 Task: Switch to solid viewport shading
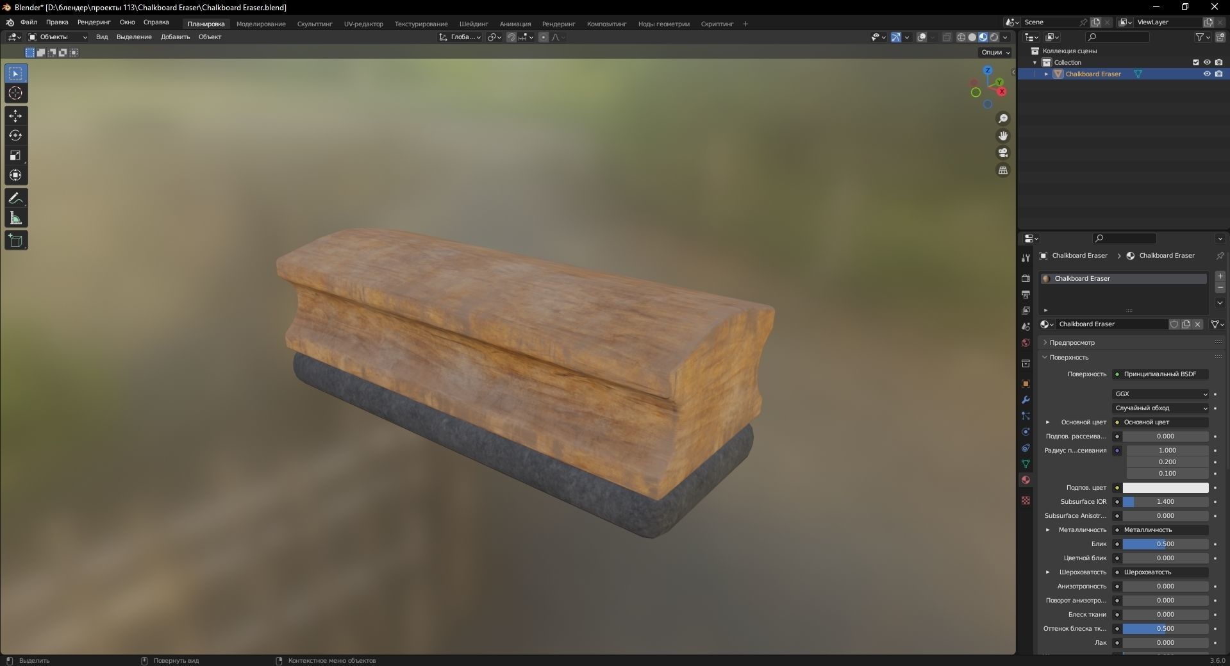[972, 37]
